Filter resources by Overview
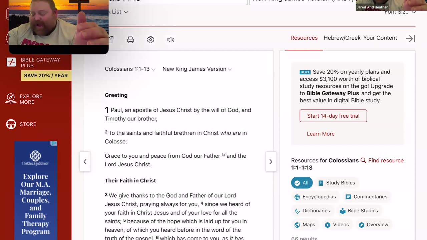The image size is (427, 240). 374,225
